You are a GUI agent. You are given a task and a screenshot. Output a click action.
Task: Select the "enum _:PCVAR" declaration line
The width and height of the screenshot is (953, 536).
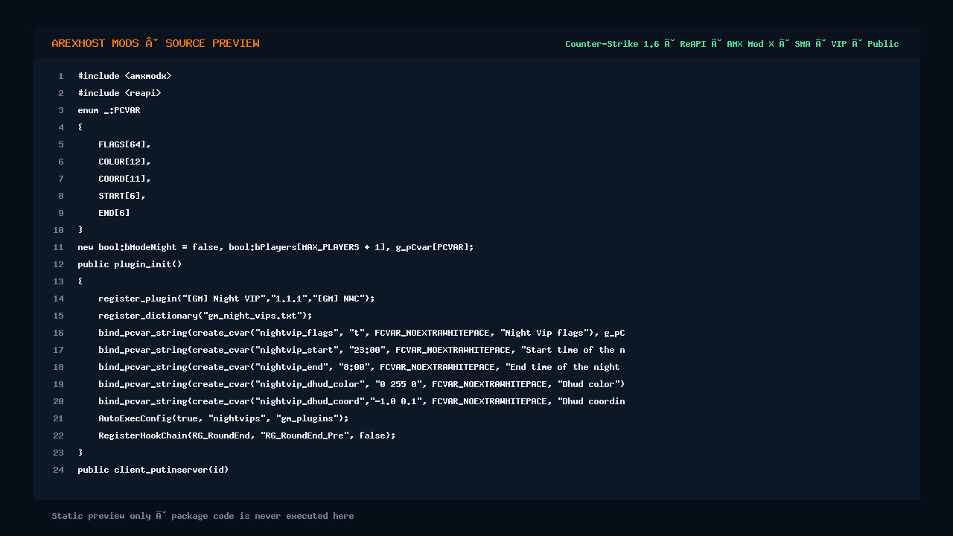pos(109,110)
